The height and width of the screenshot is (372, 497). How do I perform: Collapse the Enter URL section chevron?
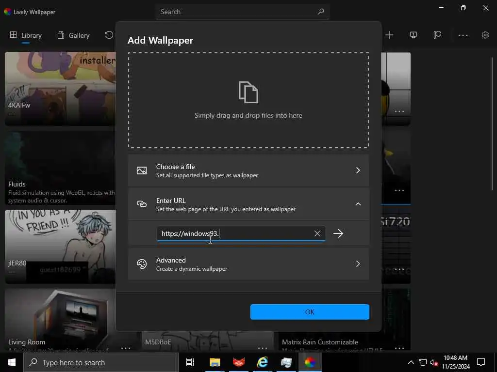point(358,204)
